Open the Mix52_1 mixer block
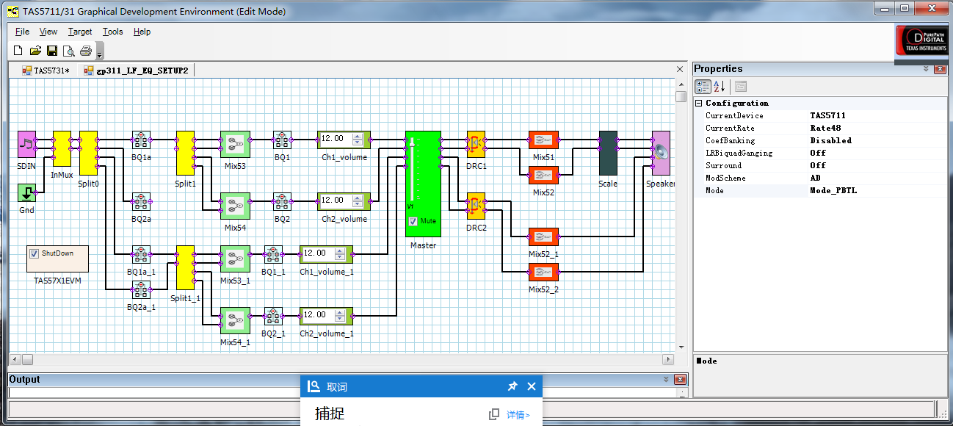The image size is (953, 426). 543,237
